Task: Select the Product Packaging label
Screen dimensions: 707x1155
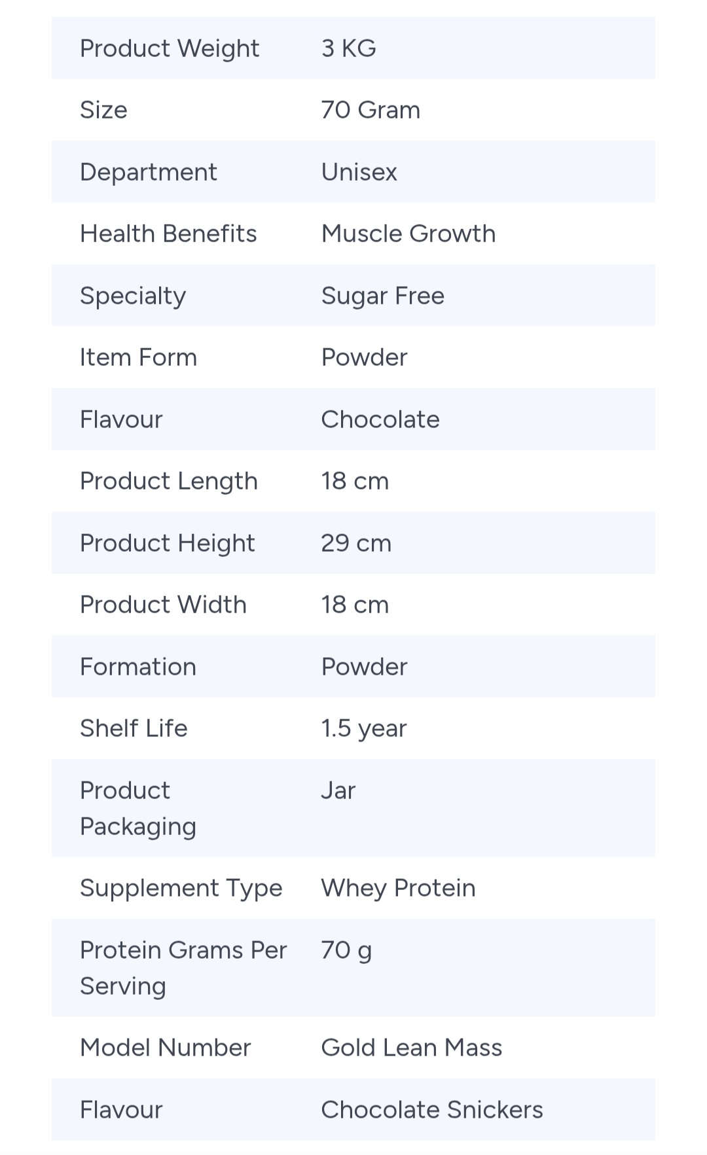Action: coord(138,808)
